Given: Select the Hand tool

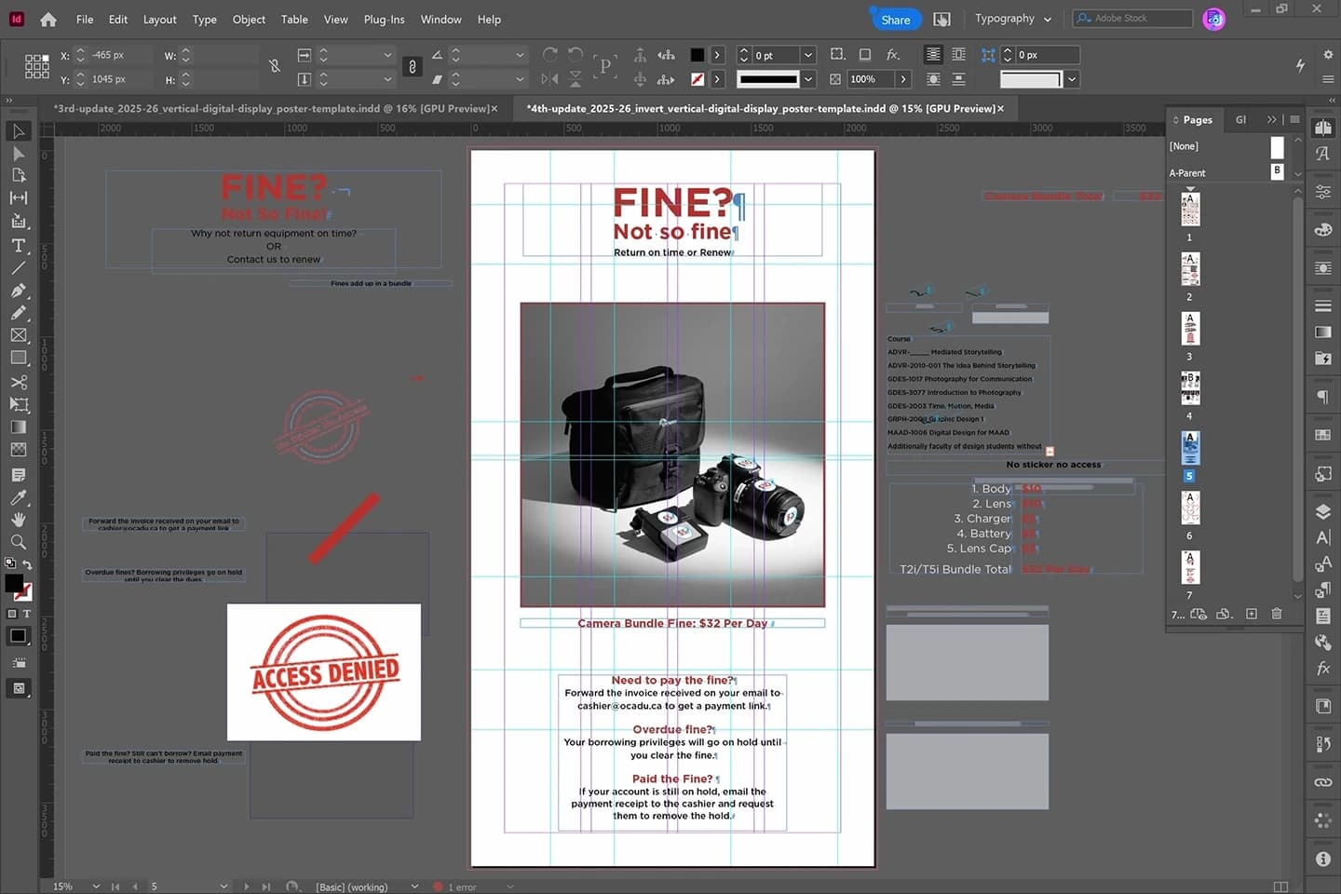Looking at the screenshot, I should point(18,520).
